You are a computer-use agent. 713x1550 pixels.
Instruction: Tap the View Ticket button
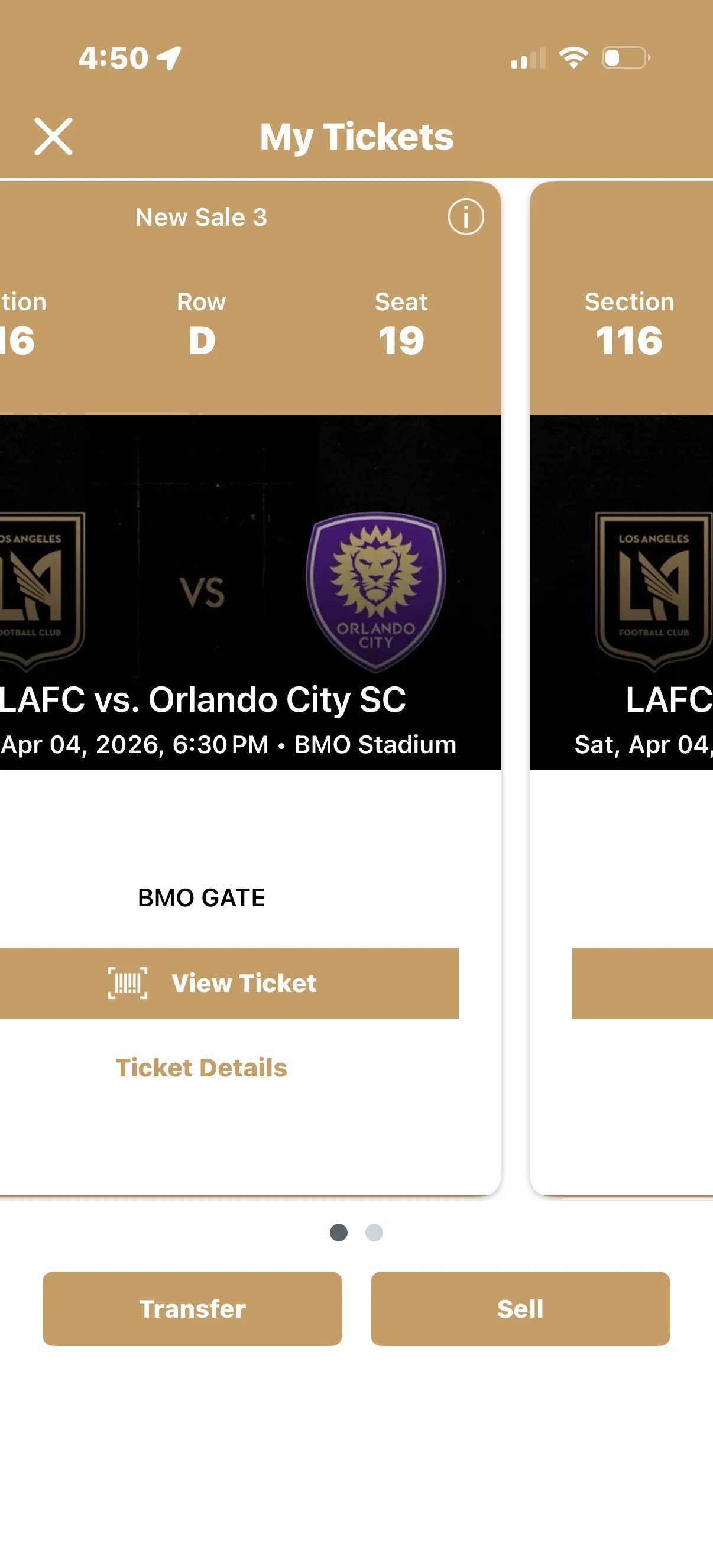[241, 983]
